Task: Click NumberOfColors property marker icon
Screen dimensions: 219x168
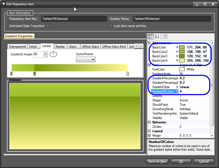Action: pos(177,91)
